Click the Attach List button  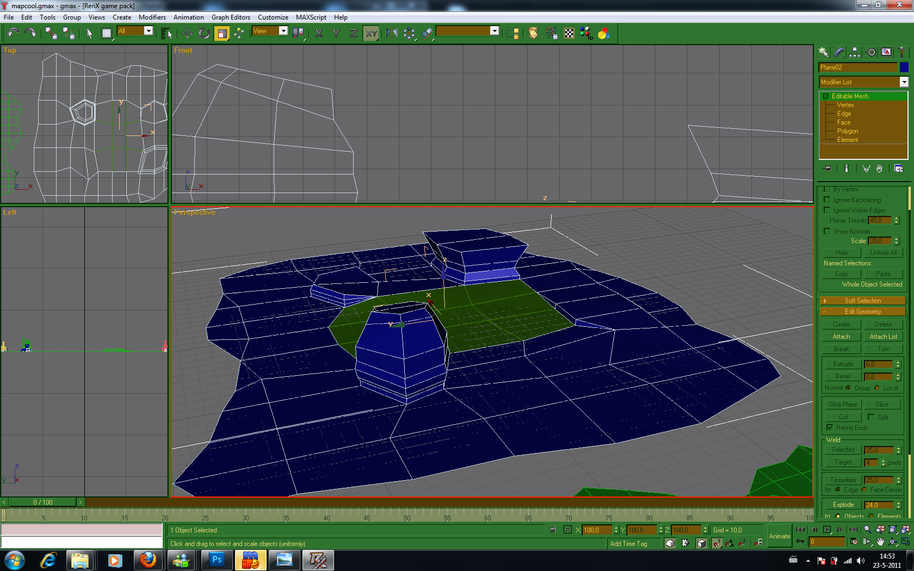tap(883, 337)
